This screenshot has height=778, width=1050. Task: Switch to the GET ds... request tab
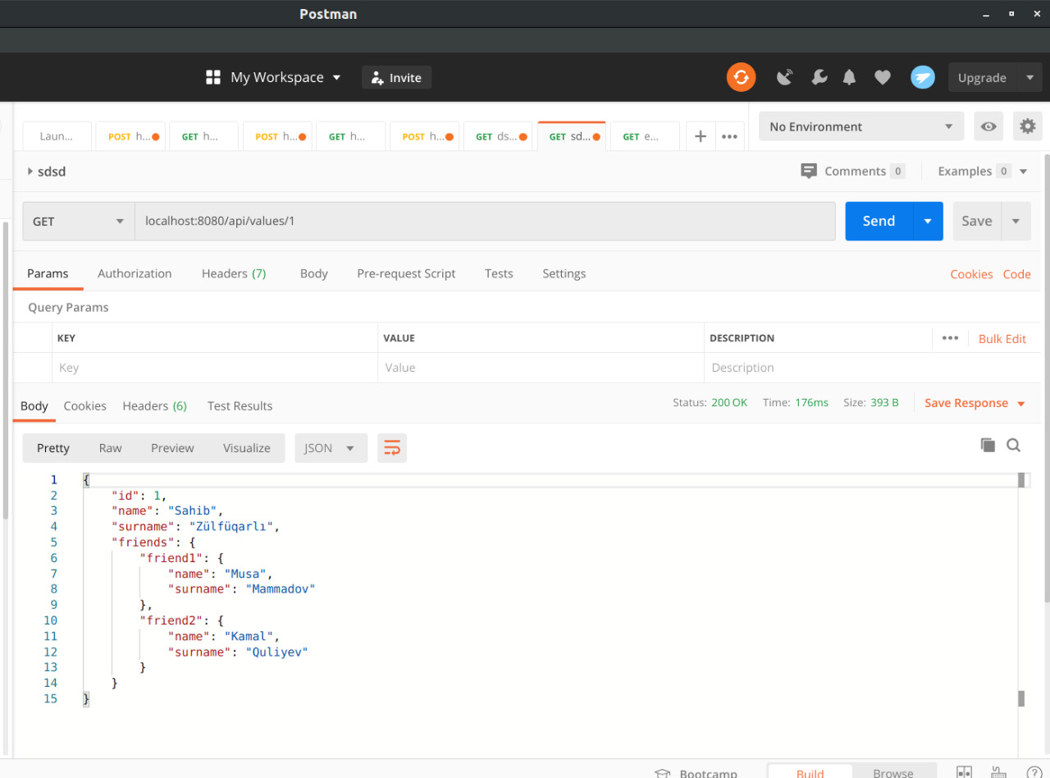pyautogui.click(x=498, y=136)
